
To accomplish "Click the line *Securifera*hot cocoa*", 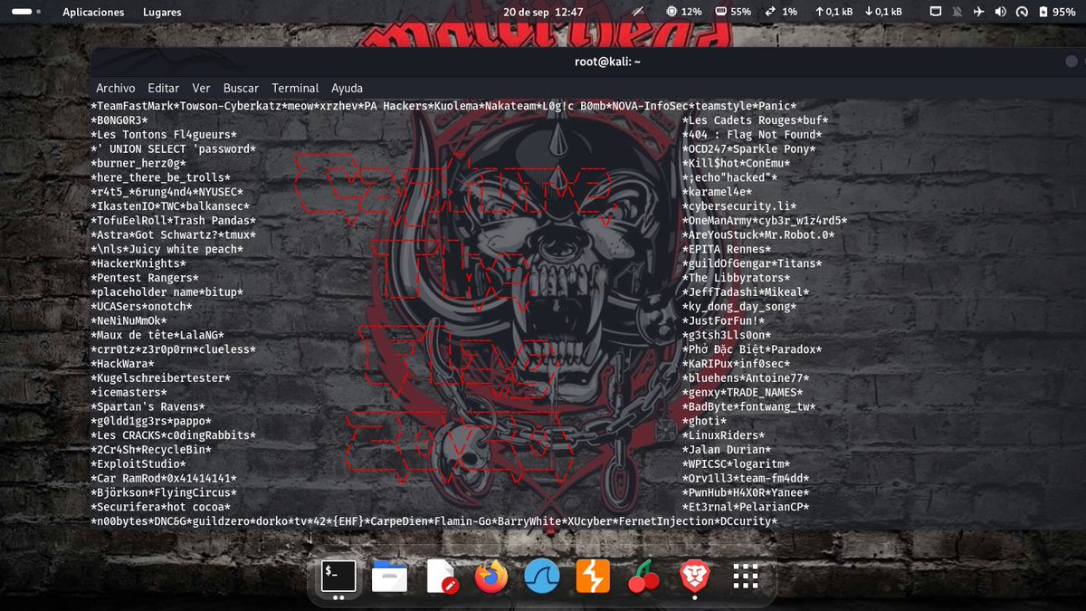I will (x=160, y=507).
